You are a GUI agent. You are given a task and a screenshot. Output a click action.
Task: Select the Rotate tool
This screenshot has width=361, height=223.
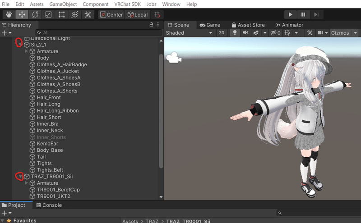(35, 15)
